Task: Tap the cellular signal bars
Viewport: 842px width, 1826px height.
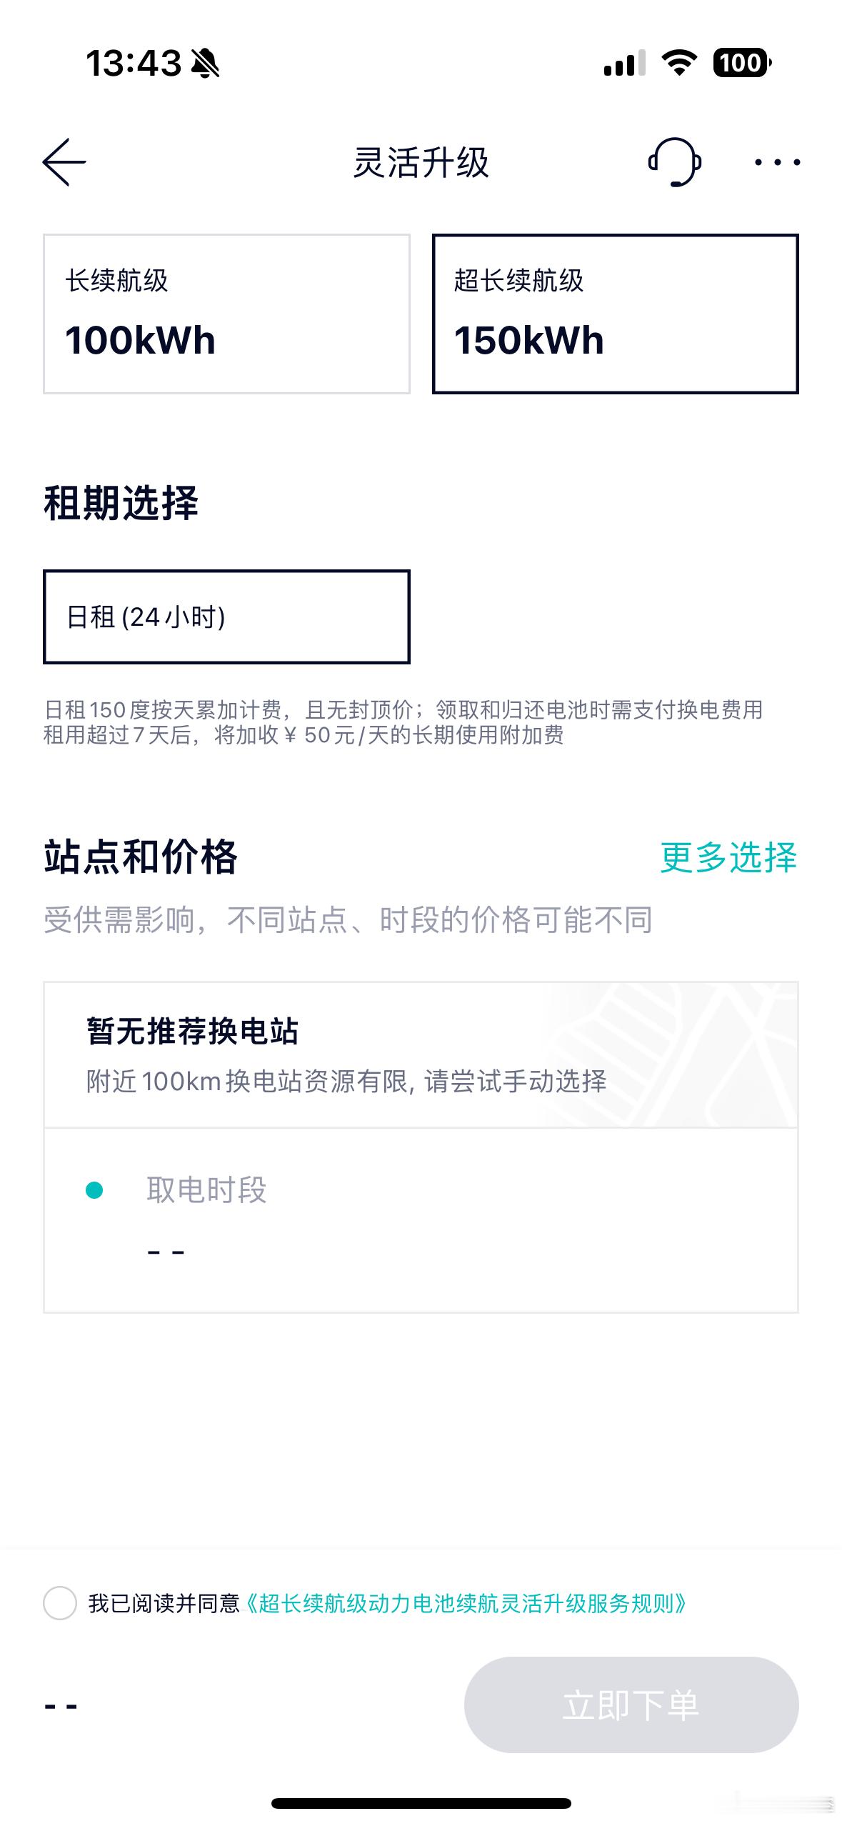Action: coord(624,63)
